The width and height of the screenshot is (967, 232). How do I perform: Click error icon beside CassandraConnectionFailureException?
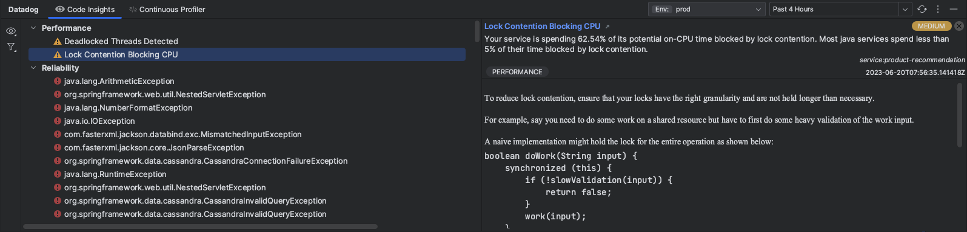point(58,161)
